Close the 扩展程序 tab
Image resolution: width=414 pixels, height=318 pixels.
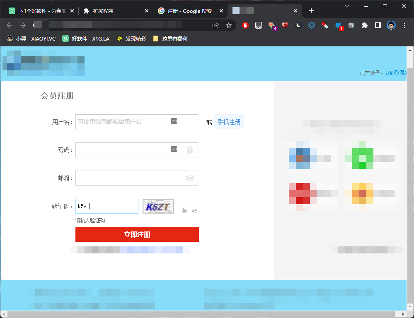pos(147,11)
